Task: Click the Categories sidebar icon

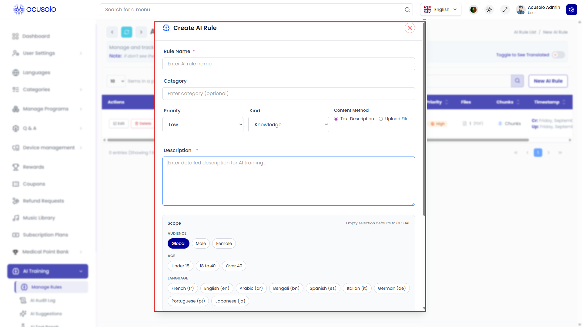Action: tap(15, 89)
